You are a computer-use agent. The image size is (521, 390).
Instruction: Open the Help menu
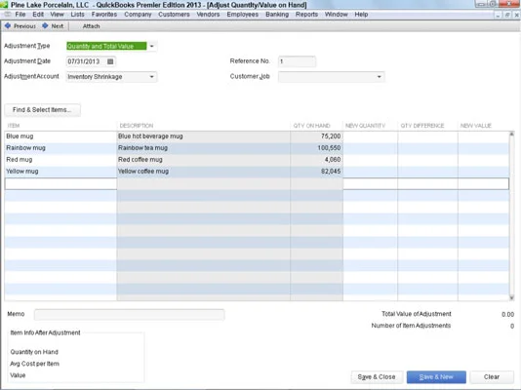coord(361,15)
